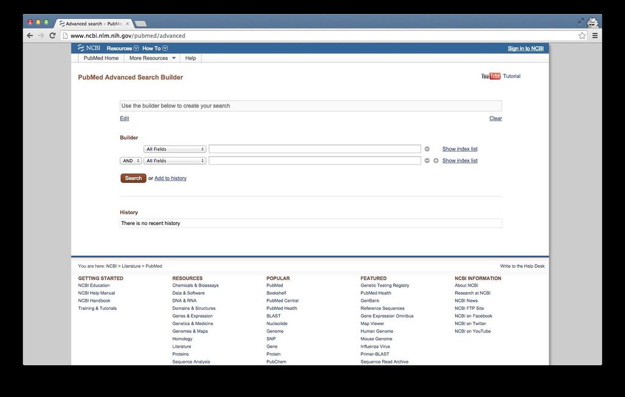Open Training & Tutorials footer link
This screenshot has width=625, height=397.
pos(97,308)
